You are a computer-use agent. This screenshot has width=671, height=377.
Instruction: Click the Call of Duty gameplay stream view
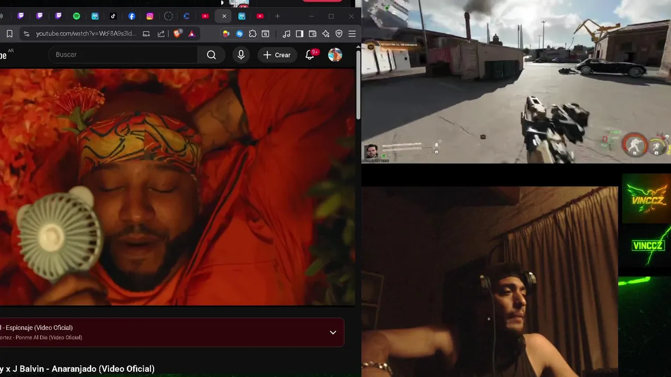pyautogui.click(x=516, y=82)
